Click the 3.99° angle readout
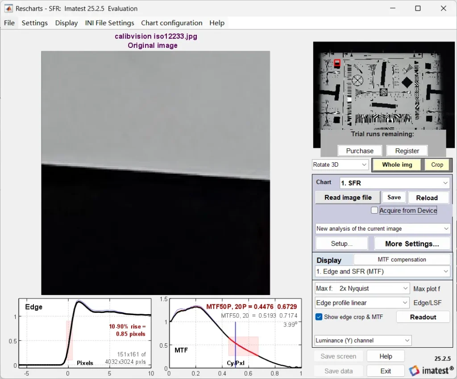This screenshot has height=379, width=457. [x=290, y=324]
